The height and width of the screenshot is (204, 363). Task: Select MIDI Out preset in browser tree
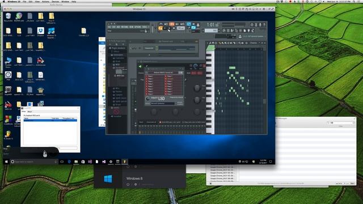tap(120, 76)
